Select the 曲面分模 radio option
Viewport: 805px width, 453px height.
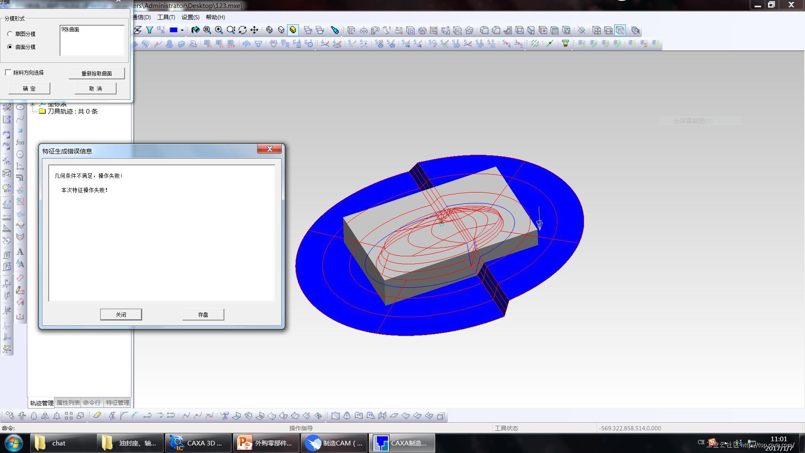10,47
